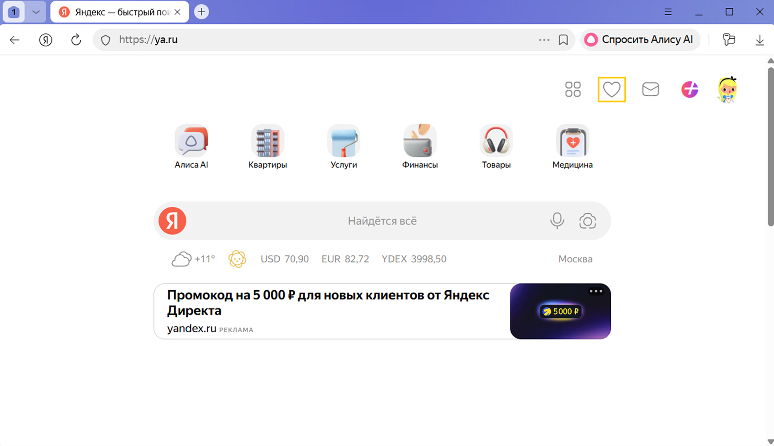This screenshot has height=446, width=774.
Task: Open the ad options three-dot menu
Action: click(595, 291)
